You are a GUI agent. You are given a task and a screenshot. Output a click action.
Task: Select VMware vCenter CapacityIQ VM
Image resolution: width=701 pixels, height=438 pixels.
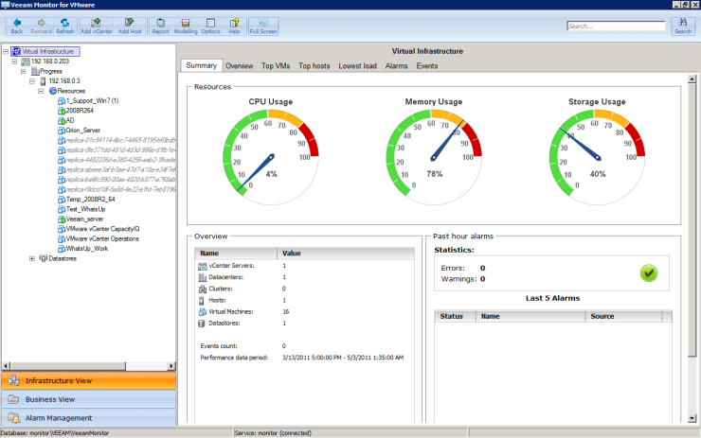[x=103, y=229]
